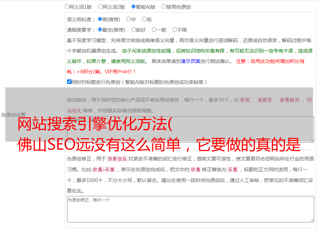This screenshot has width=318, height=229.
Task: Set 语义相似度 to 中
Action: 128,19
